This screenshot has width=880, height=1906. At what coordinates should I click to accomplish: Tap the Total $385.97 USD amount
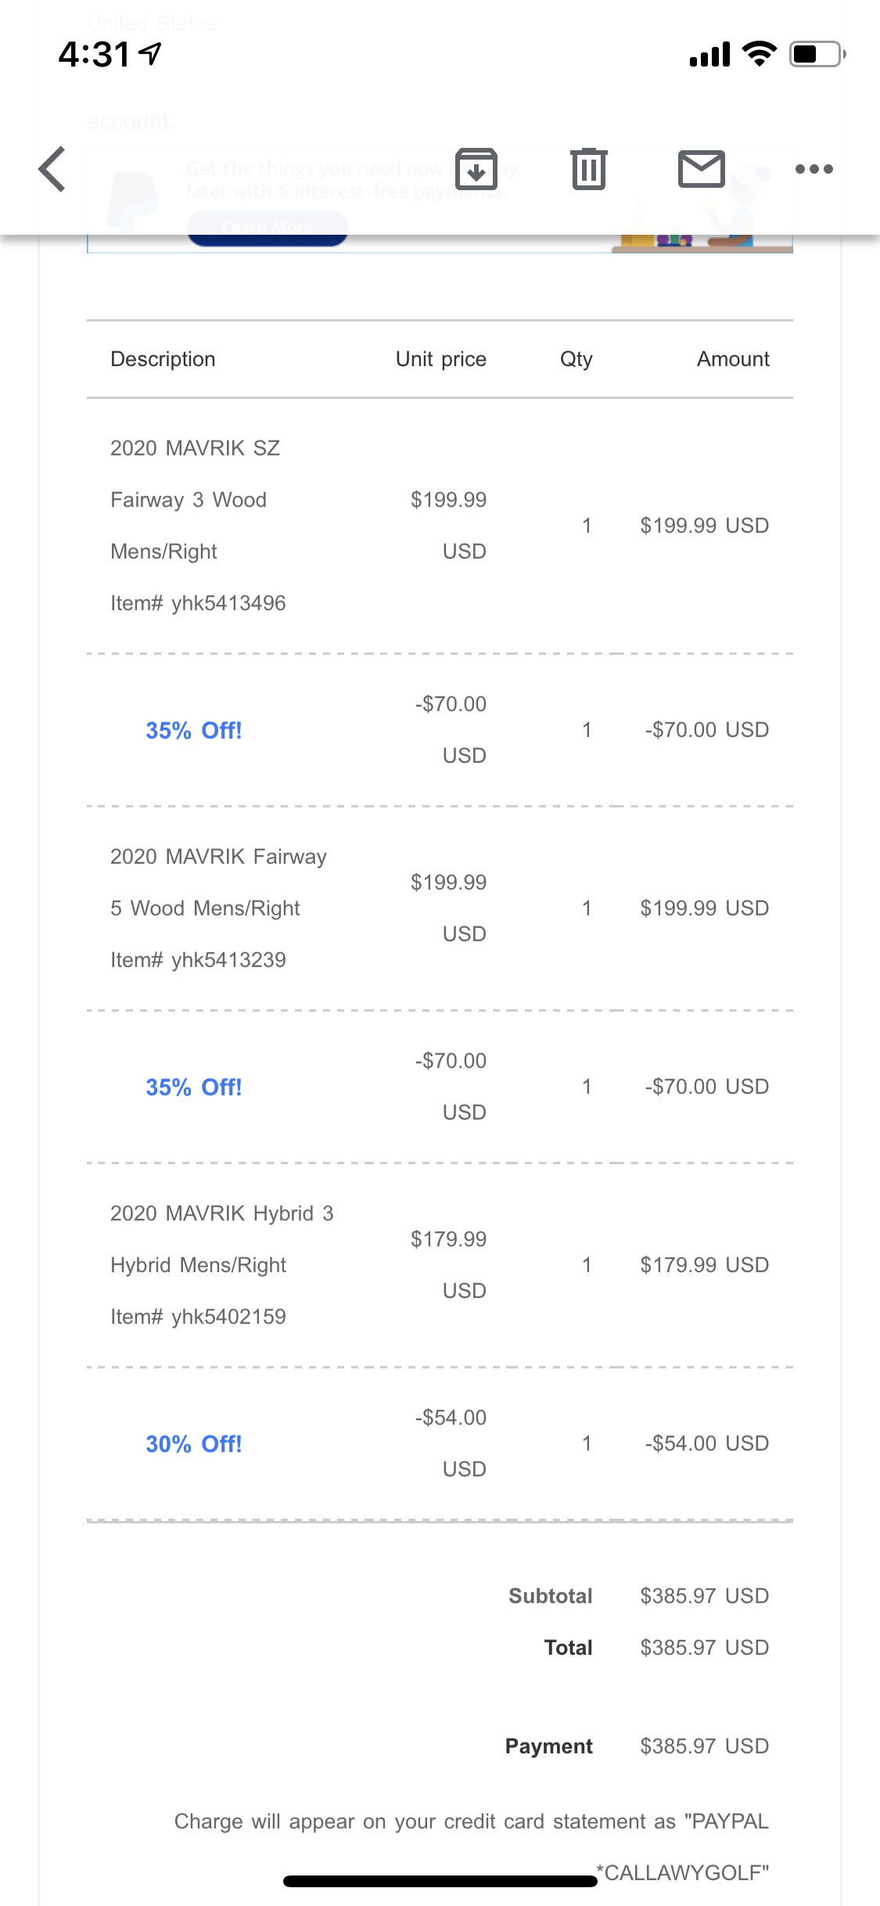coord(704,1648)
